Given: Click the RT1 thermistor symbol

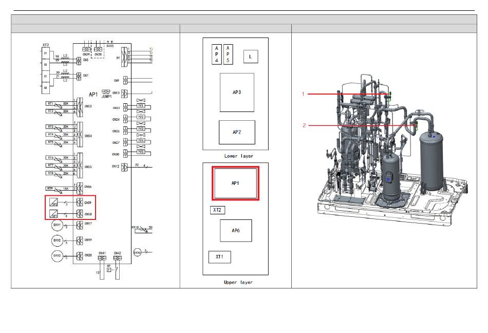Looking at the screenshot, I should coord(58,104).
